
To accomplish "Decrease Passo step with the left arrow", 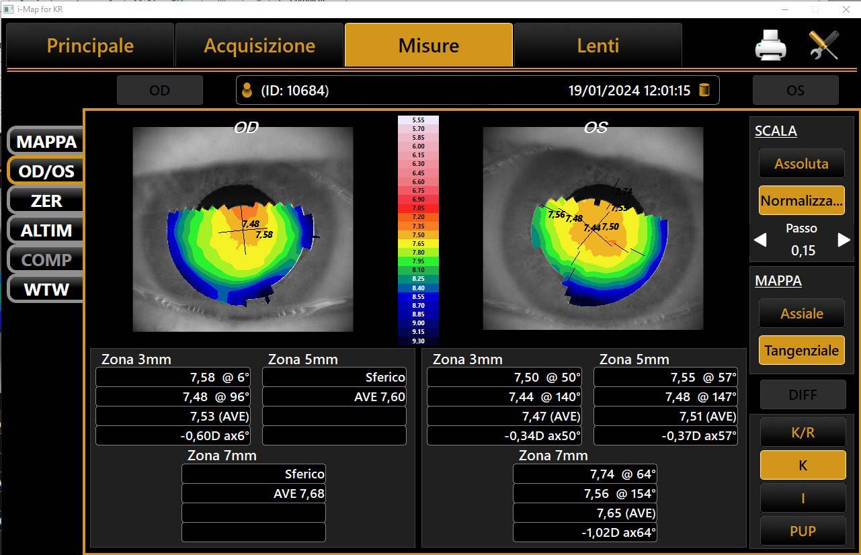I will click(x=760, y=240).
